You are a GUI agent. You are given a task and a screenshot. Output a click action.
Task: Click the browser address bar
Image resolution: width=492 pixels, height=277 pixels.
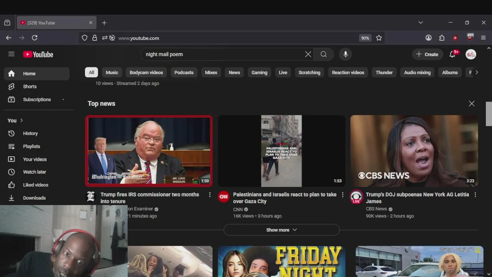(236, 38)
